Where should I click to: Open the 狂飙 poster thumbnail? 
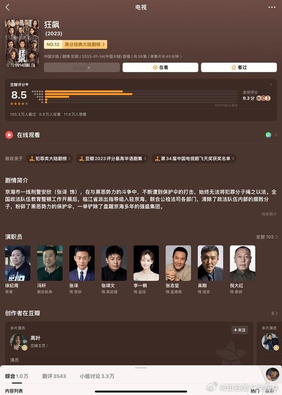(22, 43)
